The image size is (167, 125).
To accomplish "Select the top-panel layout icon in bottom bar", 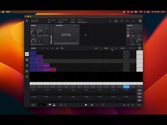I will (50, 105).
